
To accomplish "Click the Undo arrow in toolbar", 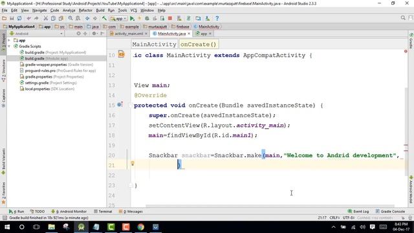I will [x=28, y=18].
